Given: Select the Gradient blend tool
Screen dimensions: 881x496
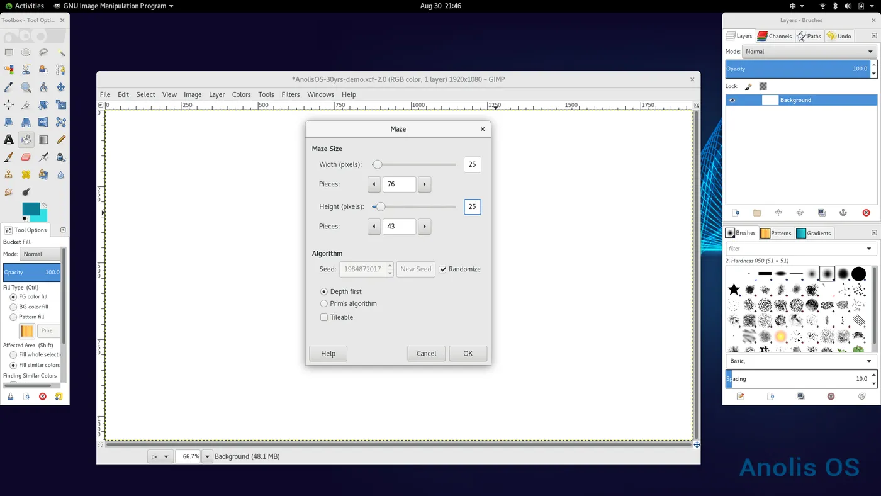Looking at the screenshot, I should click(43, 140).
